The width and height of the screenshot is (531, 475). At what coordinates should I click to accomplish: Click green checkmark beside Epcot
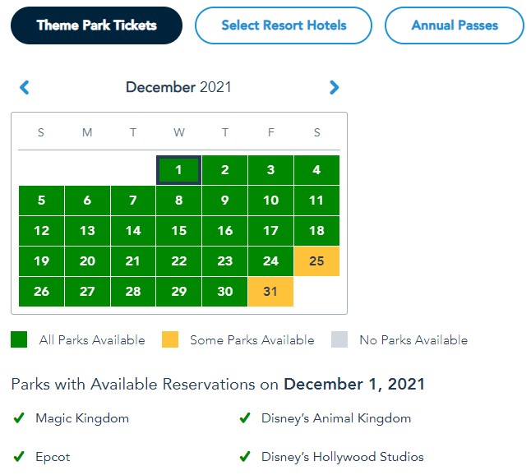(x=19, y=457)
